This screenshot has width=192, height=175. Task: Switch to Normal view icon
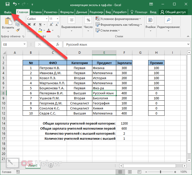point(120,172)
